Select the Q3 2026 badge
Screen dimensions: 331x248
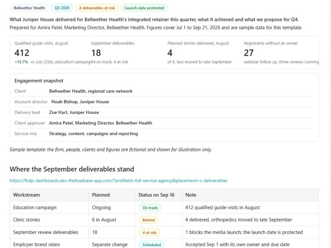coord(62,8)
